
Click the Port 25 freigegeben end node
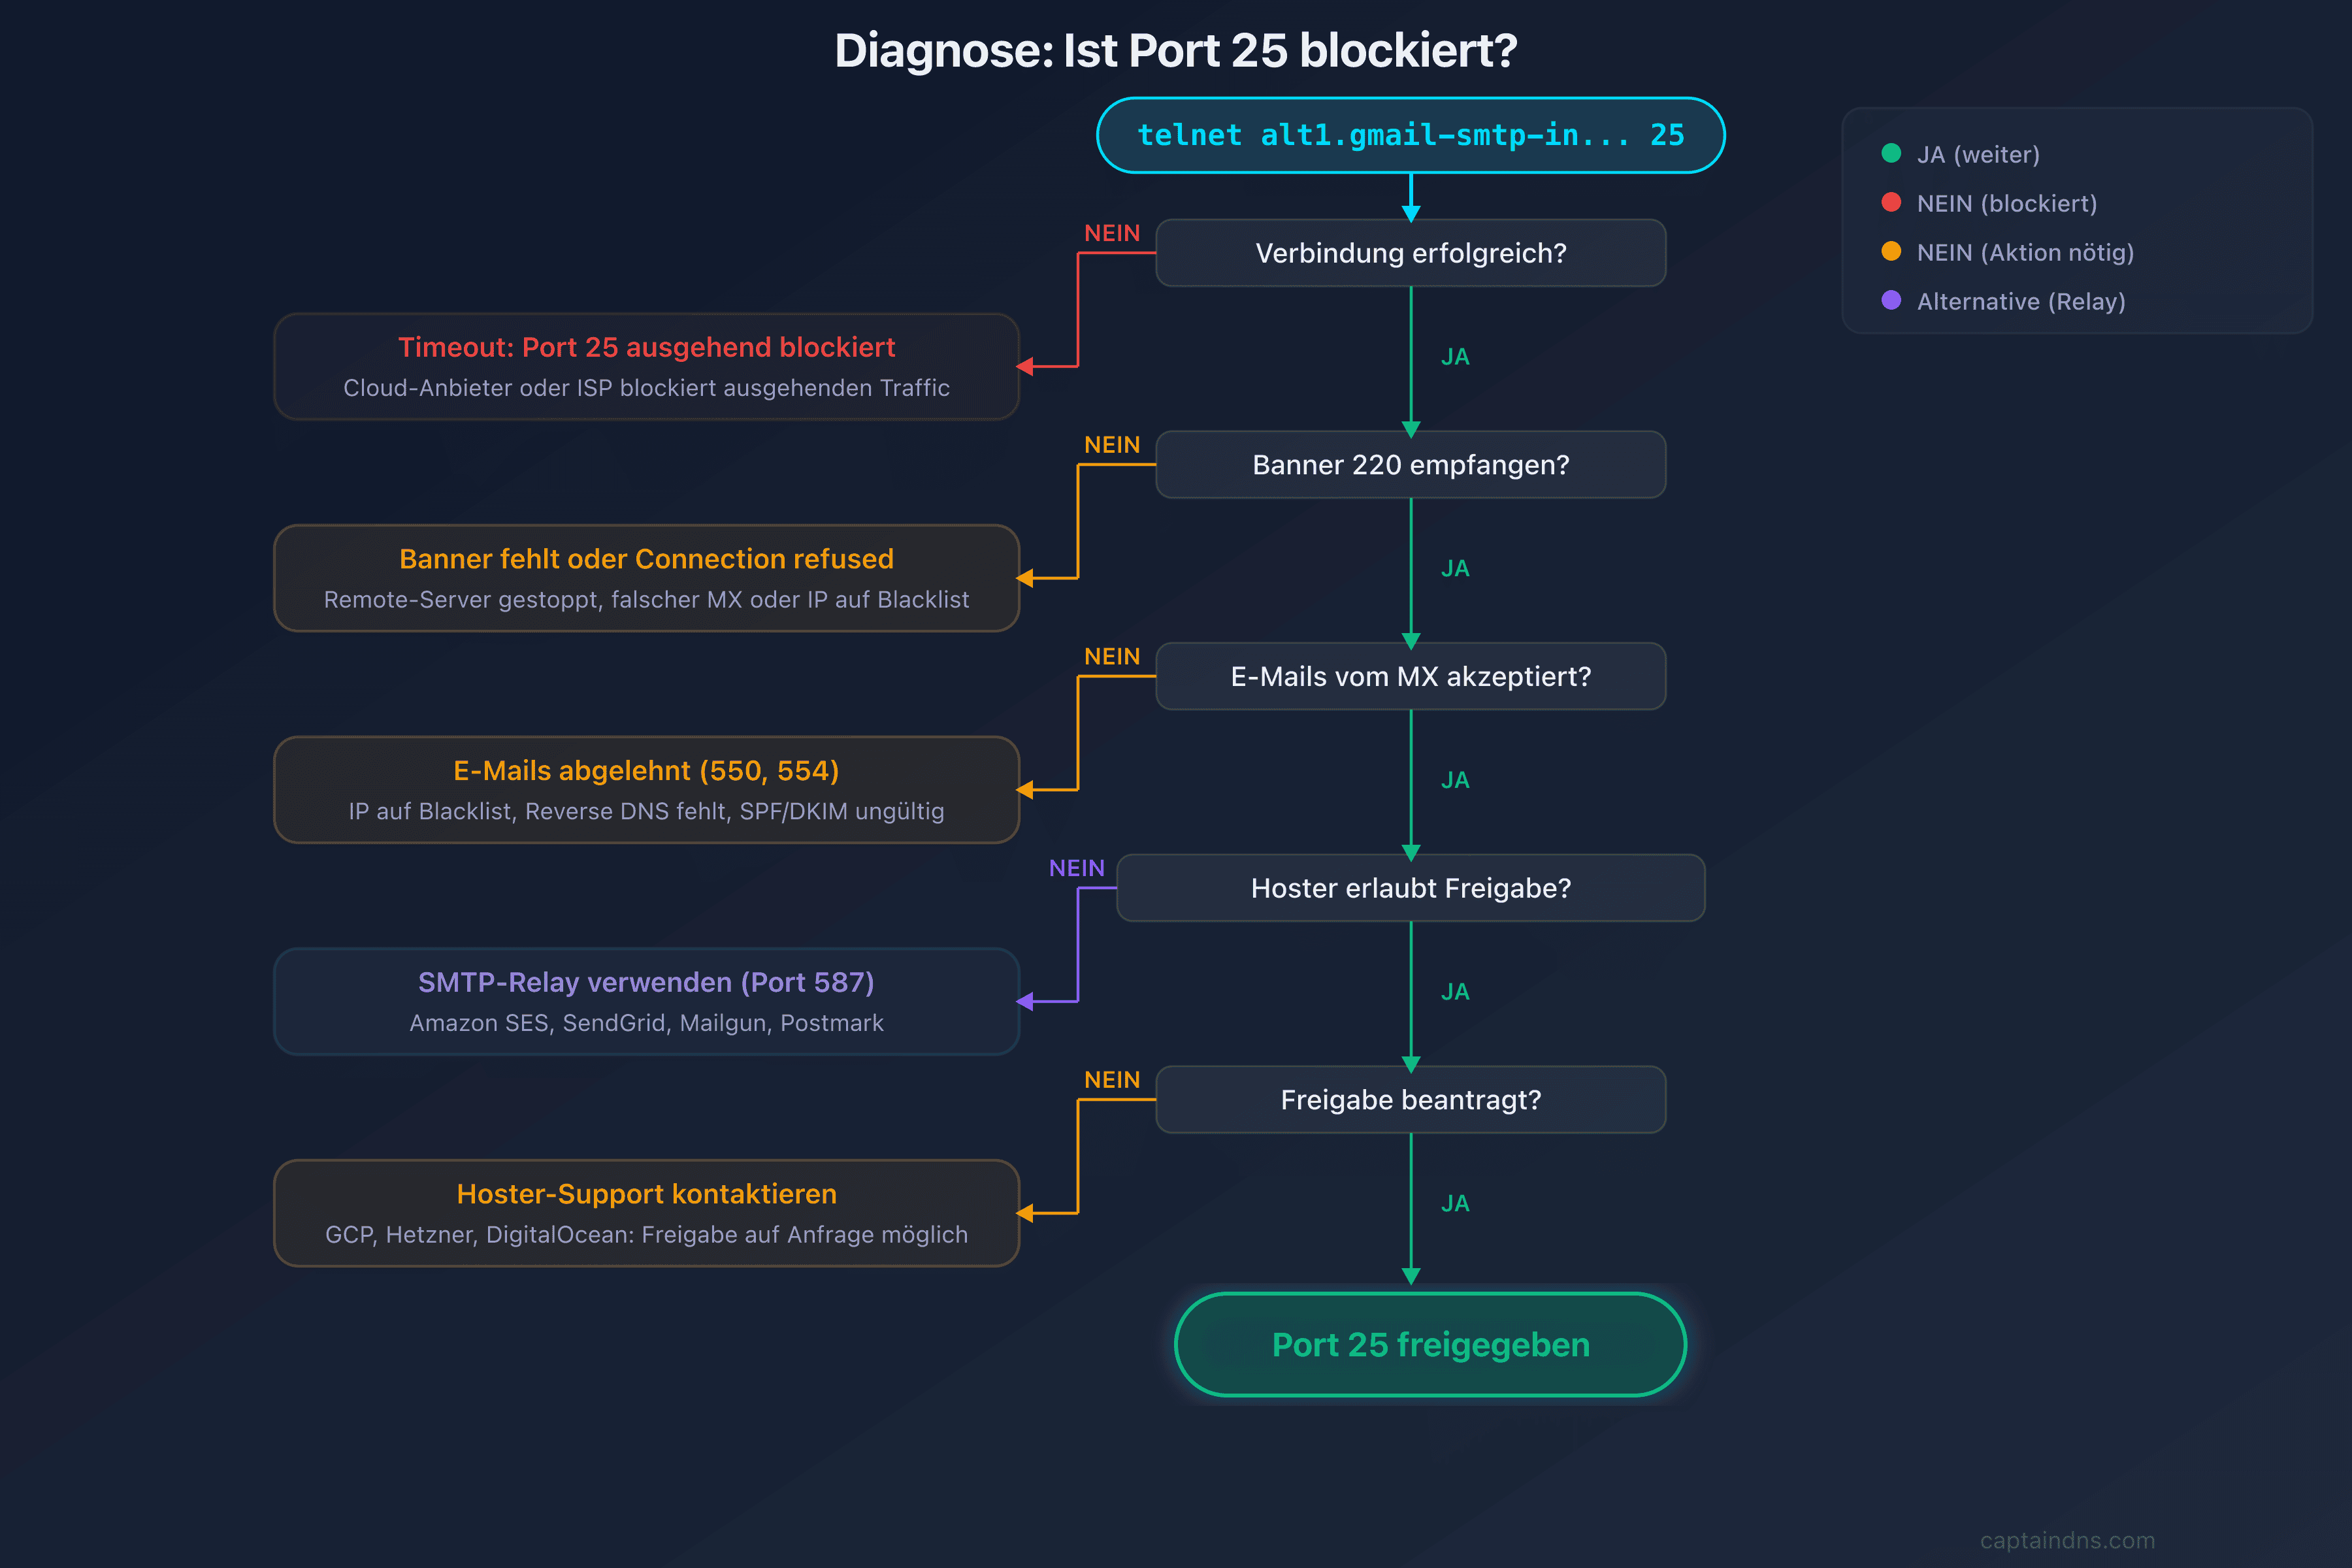coord(1430,1345)
